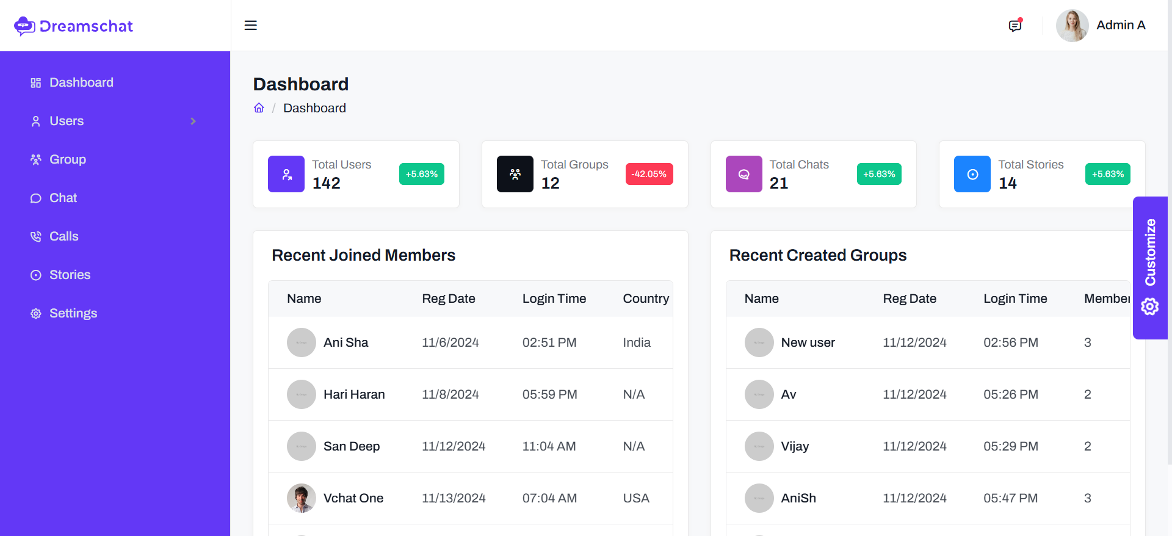
Task: Click the New user group avatar
Action: tap(759, 342)
